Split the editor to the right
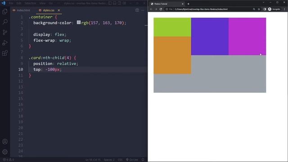This screenshot has width=288, height=162. pyautogui.click(x=137, y=10)
